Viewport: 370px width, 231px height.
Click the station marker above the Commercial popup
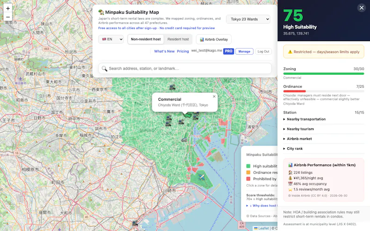(172, 87)
